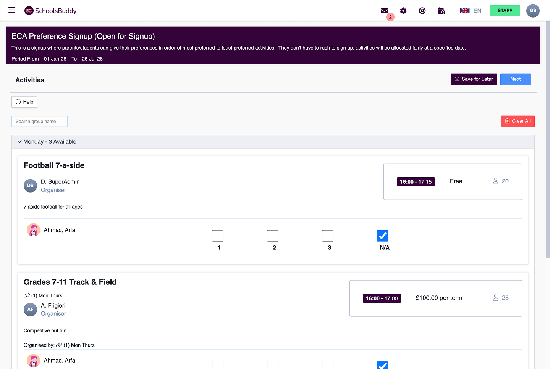Open the messages envelope icon
This screenshot has width=550, height=369.
(x=385, y=11)
